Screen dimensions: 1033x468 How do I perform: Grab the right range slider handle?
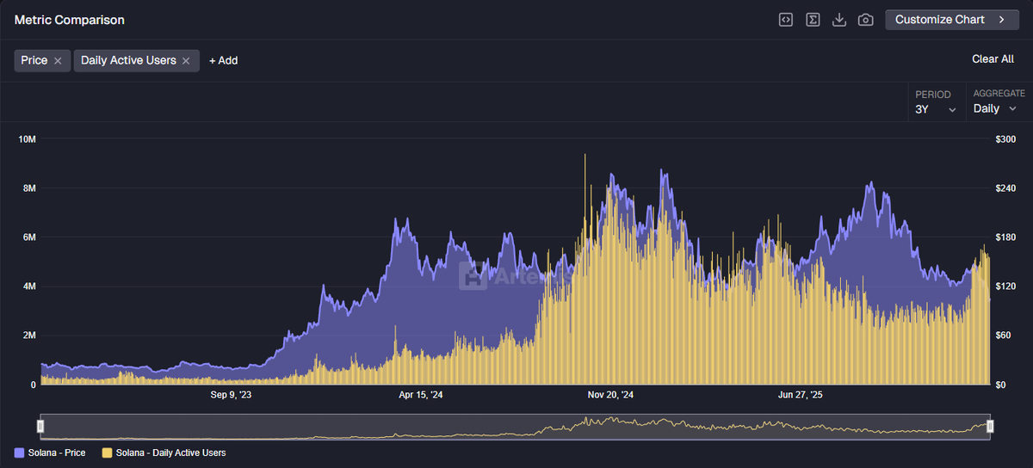click(x=990, y=426)
